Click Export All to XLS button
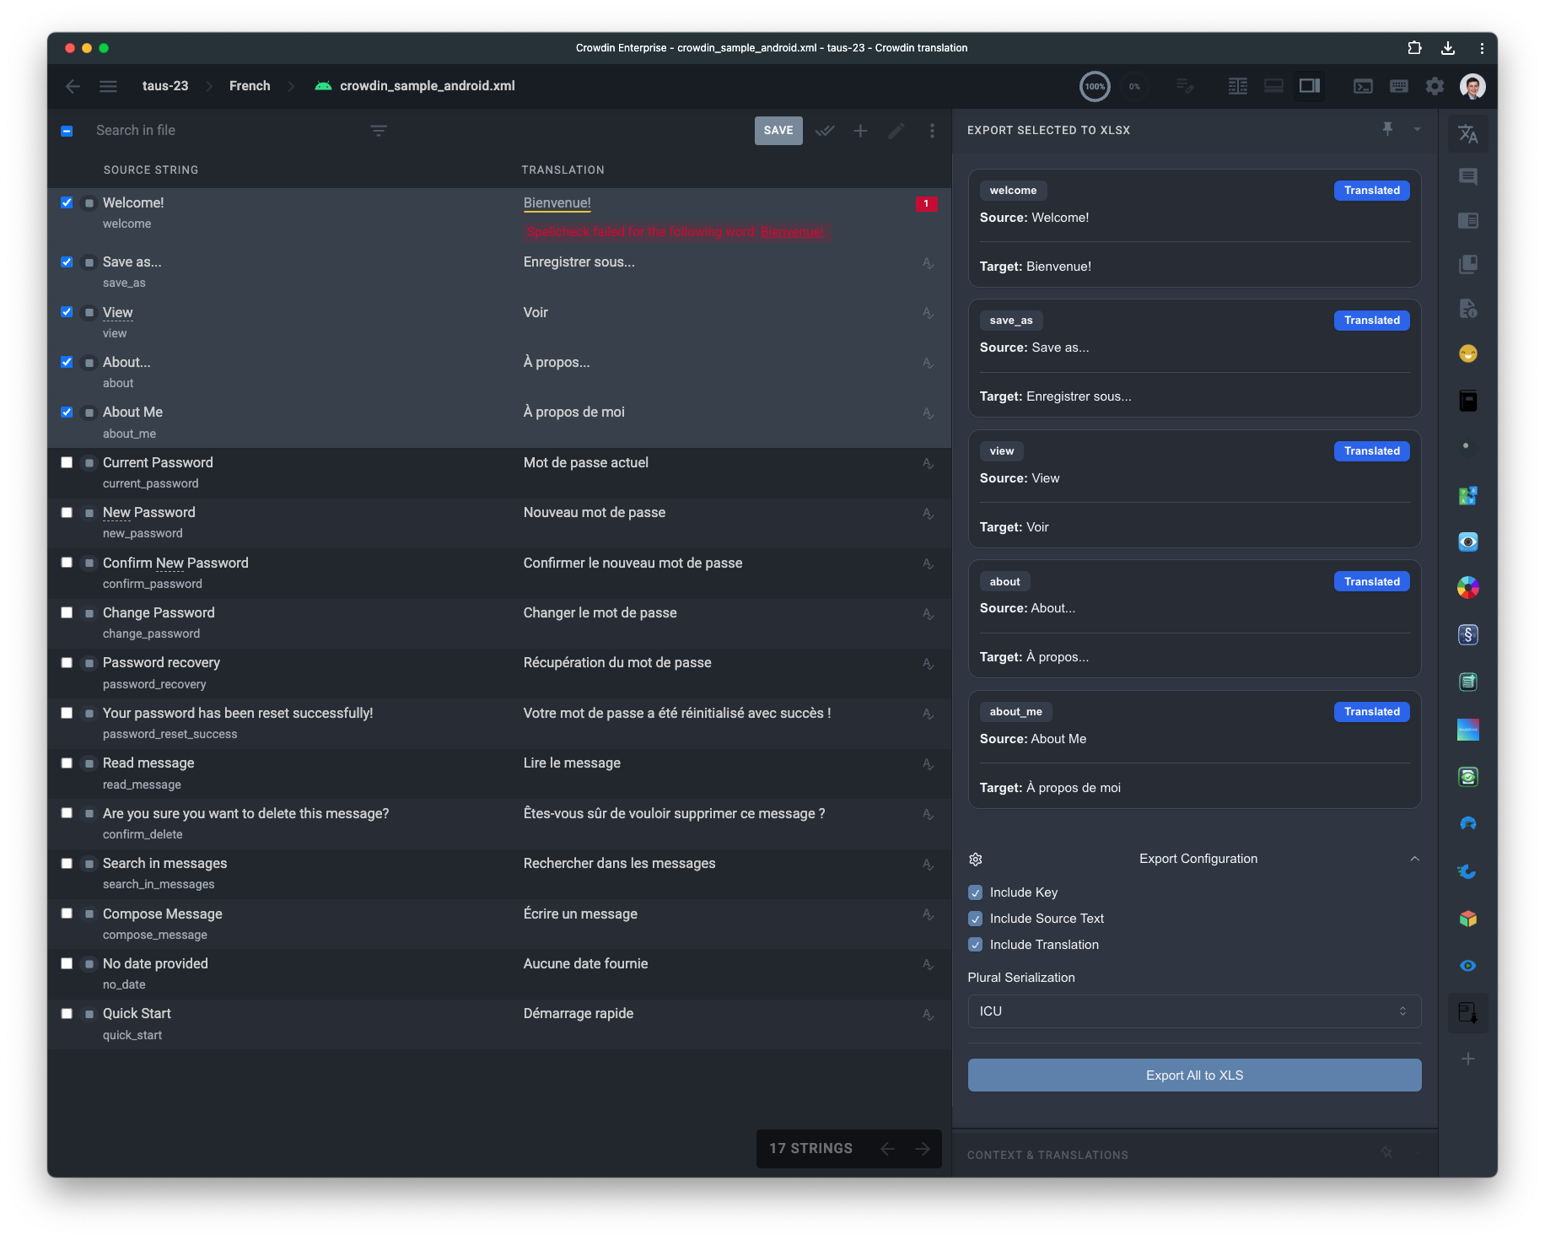The width and height of the screenshot is (1545, 1240). [1194, 1075]
